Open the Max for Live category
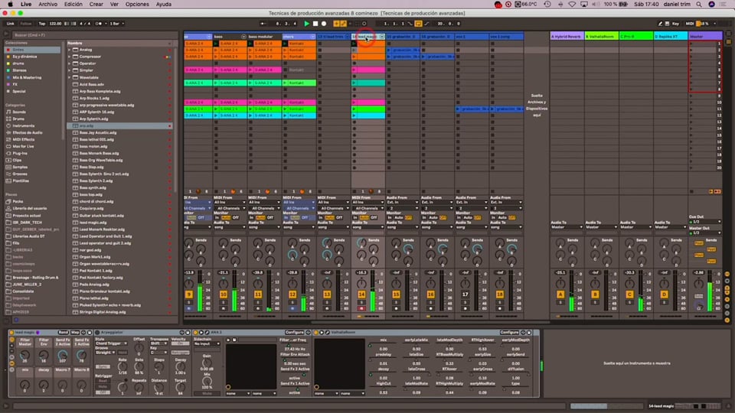735x413 pixels. pos(23,146)
